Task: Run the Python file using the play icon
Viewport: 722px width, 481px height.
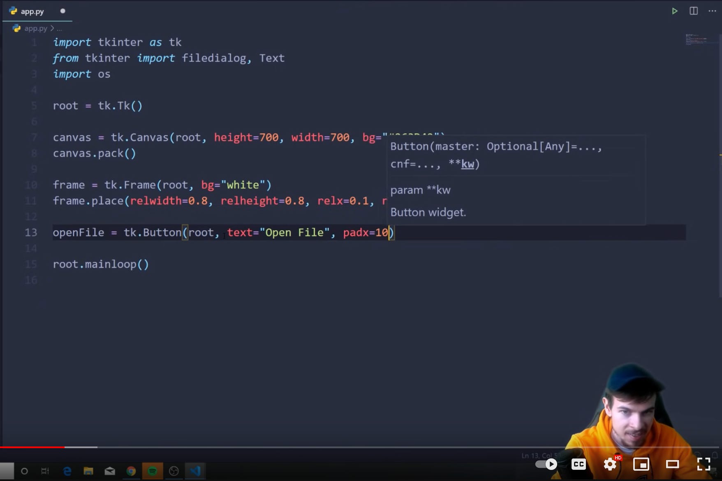Action: (x=675, y=11)
